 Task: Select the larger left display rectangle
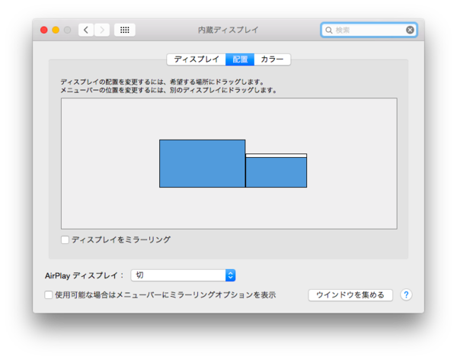(x=203, y=163)
